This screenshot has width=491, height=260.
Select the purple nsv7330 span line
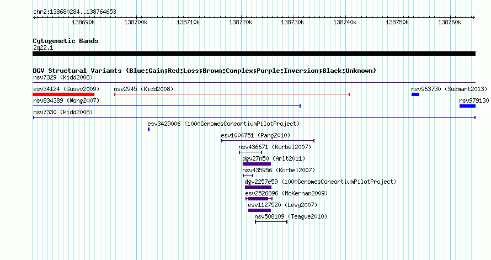pyautogui.click(x=254, y=118)
